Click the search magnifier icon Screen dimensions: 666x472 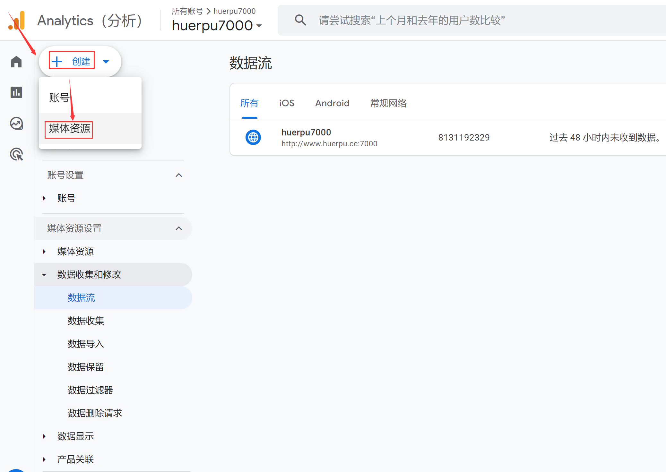[x=300, y=20]
